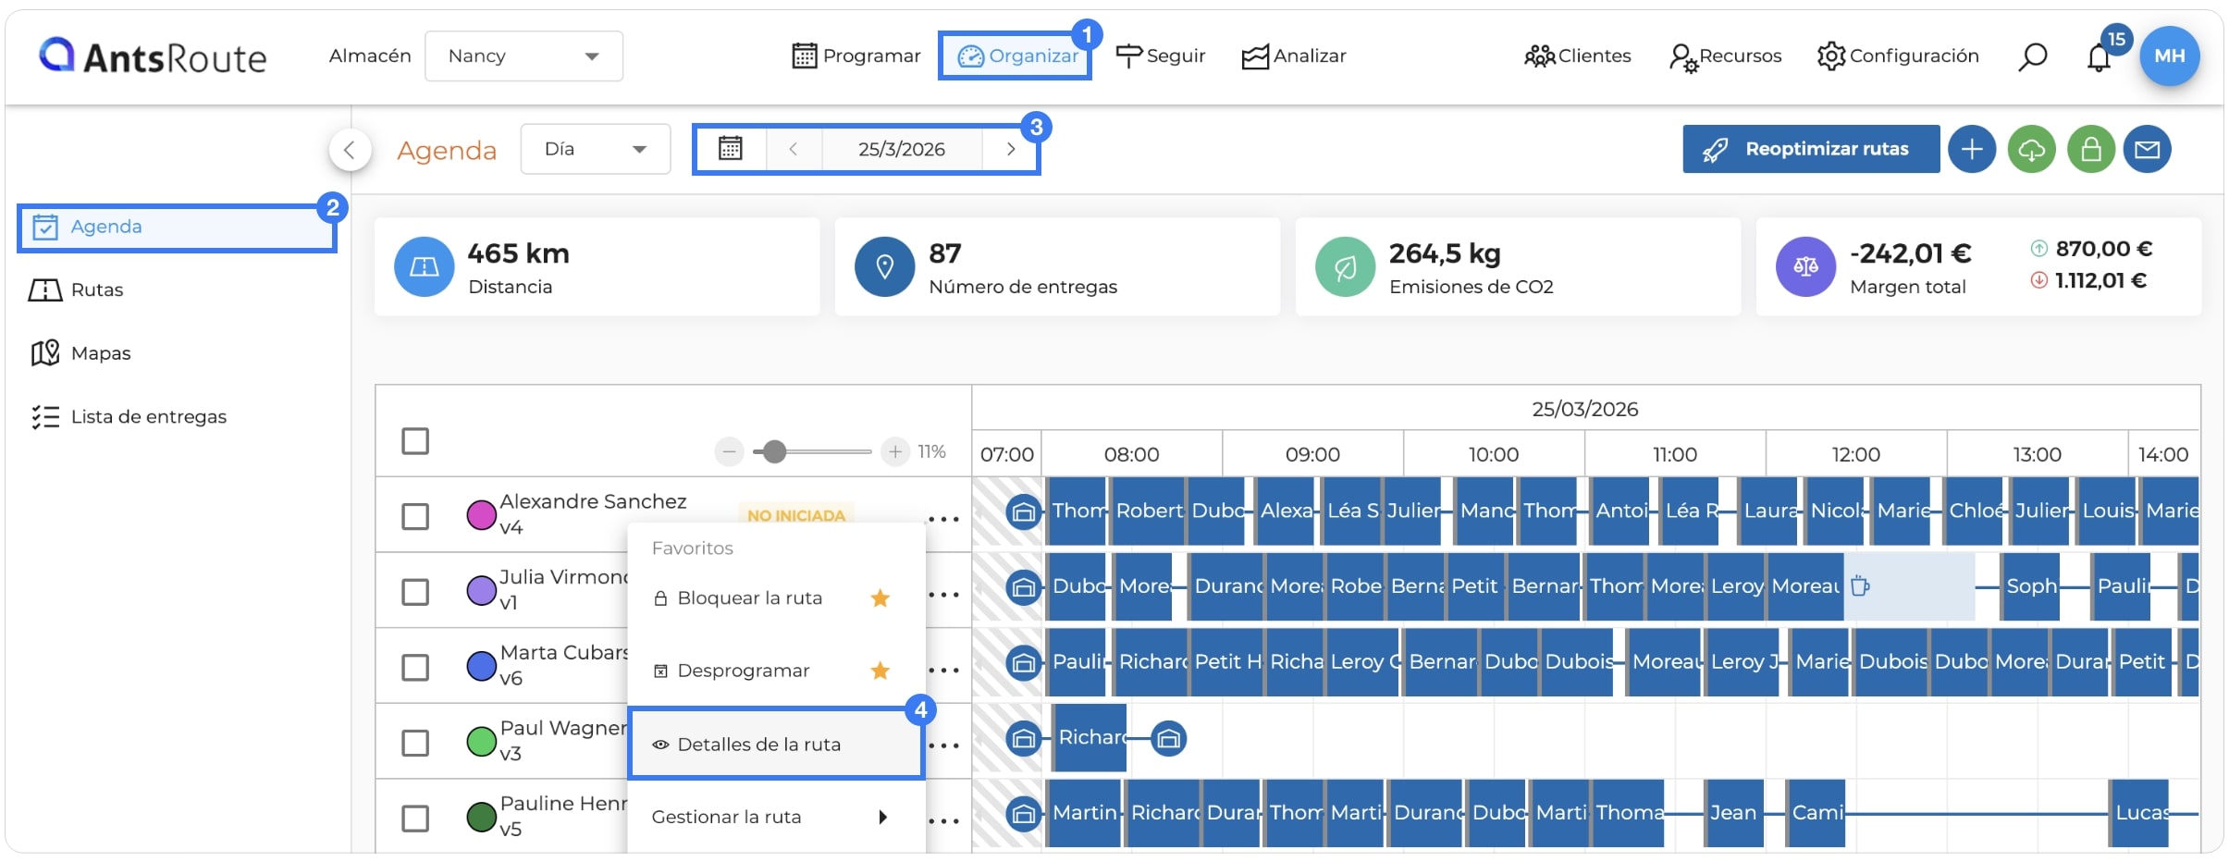Image resolution: width=2229 pixels, height=862 pixels.
Task: Open the three-dot menu for Marta Cubars
Action: coord(943,670)
